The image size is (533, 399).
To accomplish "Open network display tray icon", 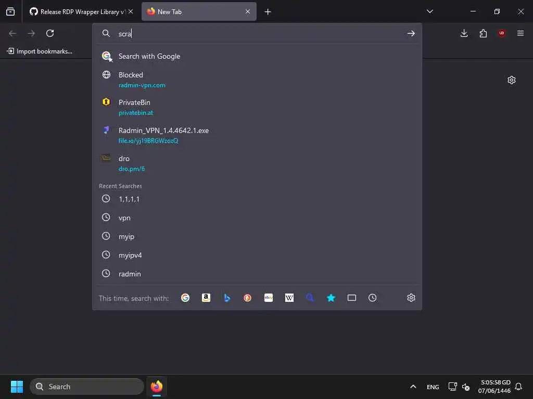I will (x=452, y=387).
